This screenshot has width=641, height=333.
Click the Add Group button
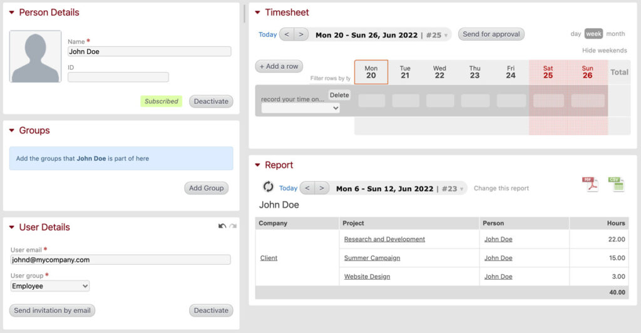point(206,188)
